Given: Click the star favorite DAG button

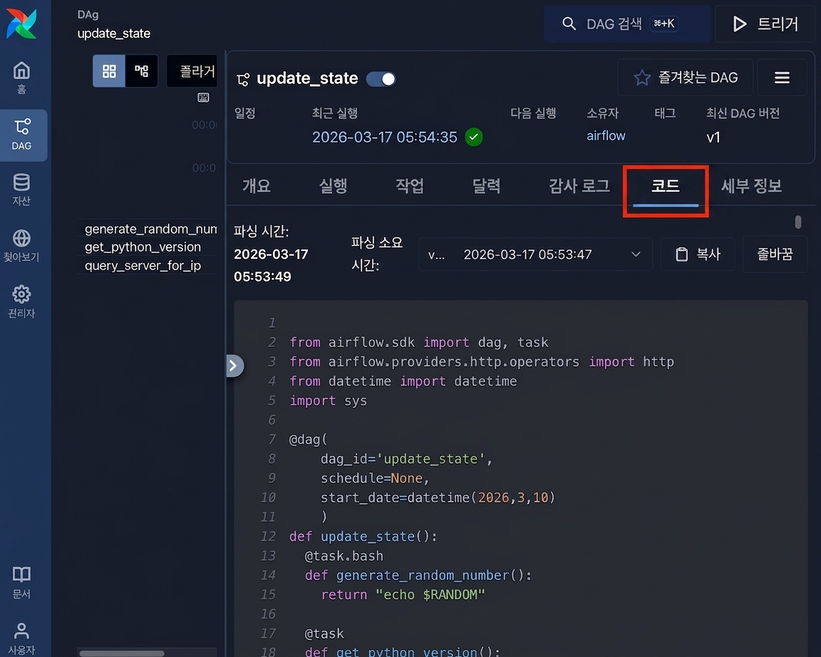Looking at the screenshot, I should coord(685,78).
